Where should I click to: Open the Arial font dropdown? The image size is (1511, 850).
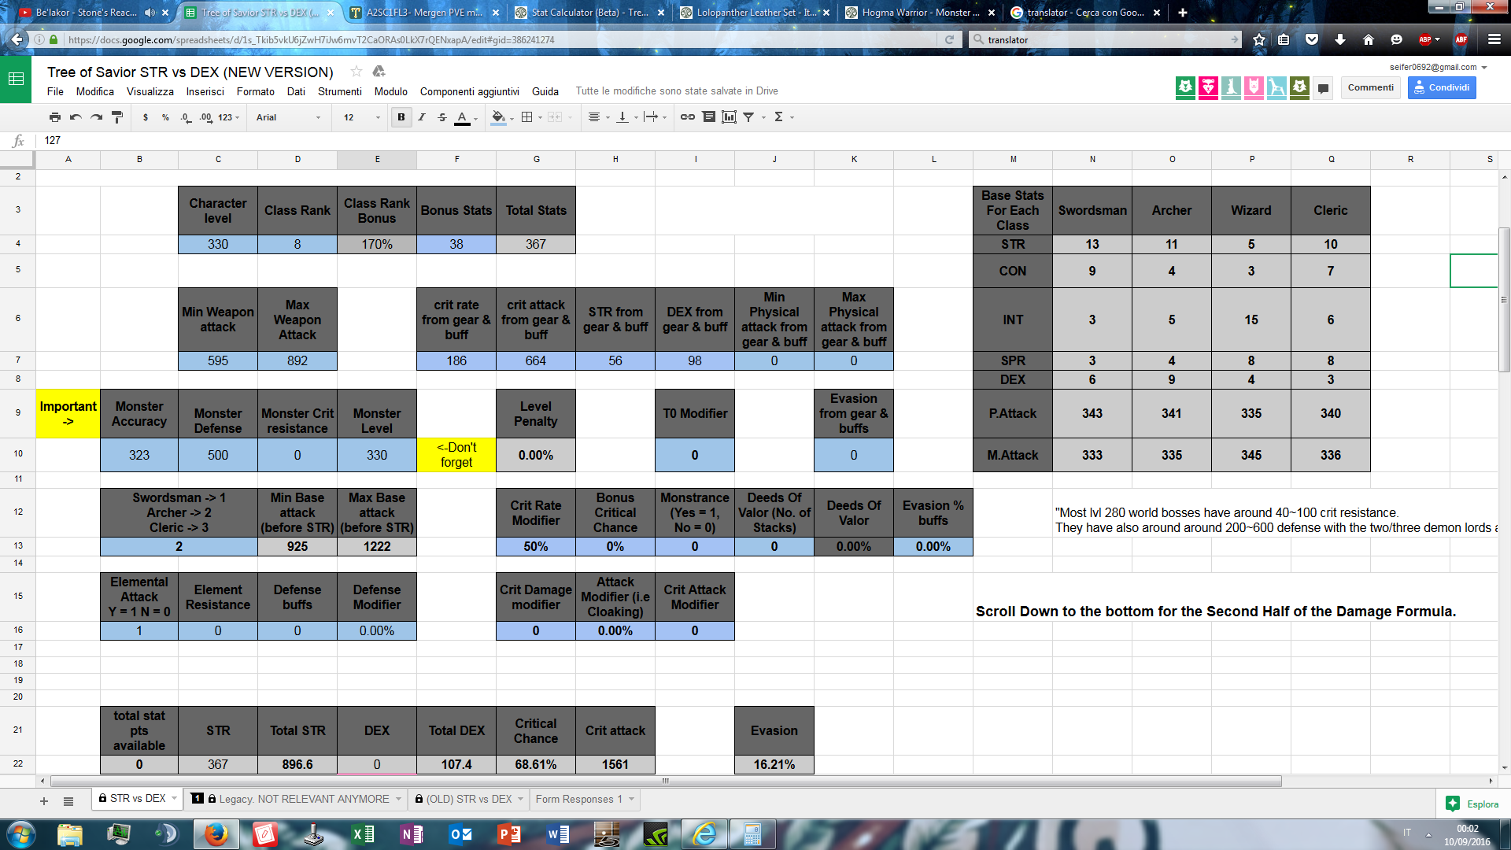point(288,117)
